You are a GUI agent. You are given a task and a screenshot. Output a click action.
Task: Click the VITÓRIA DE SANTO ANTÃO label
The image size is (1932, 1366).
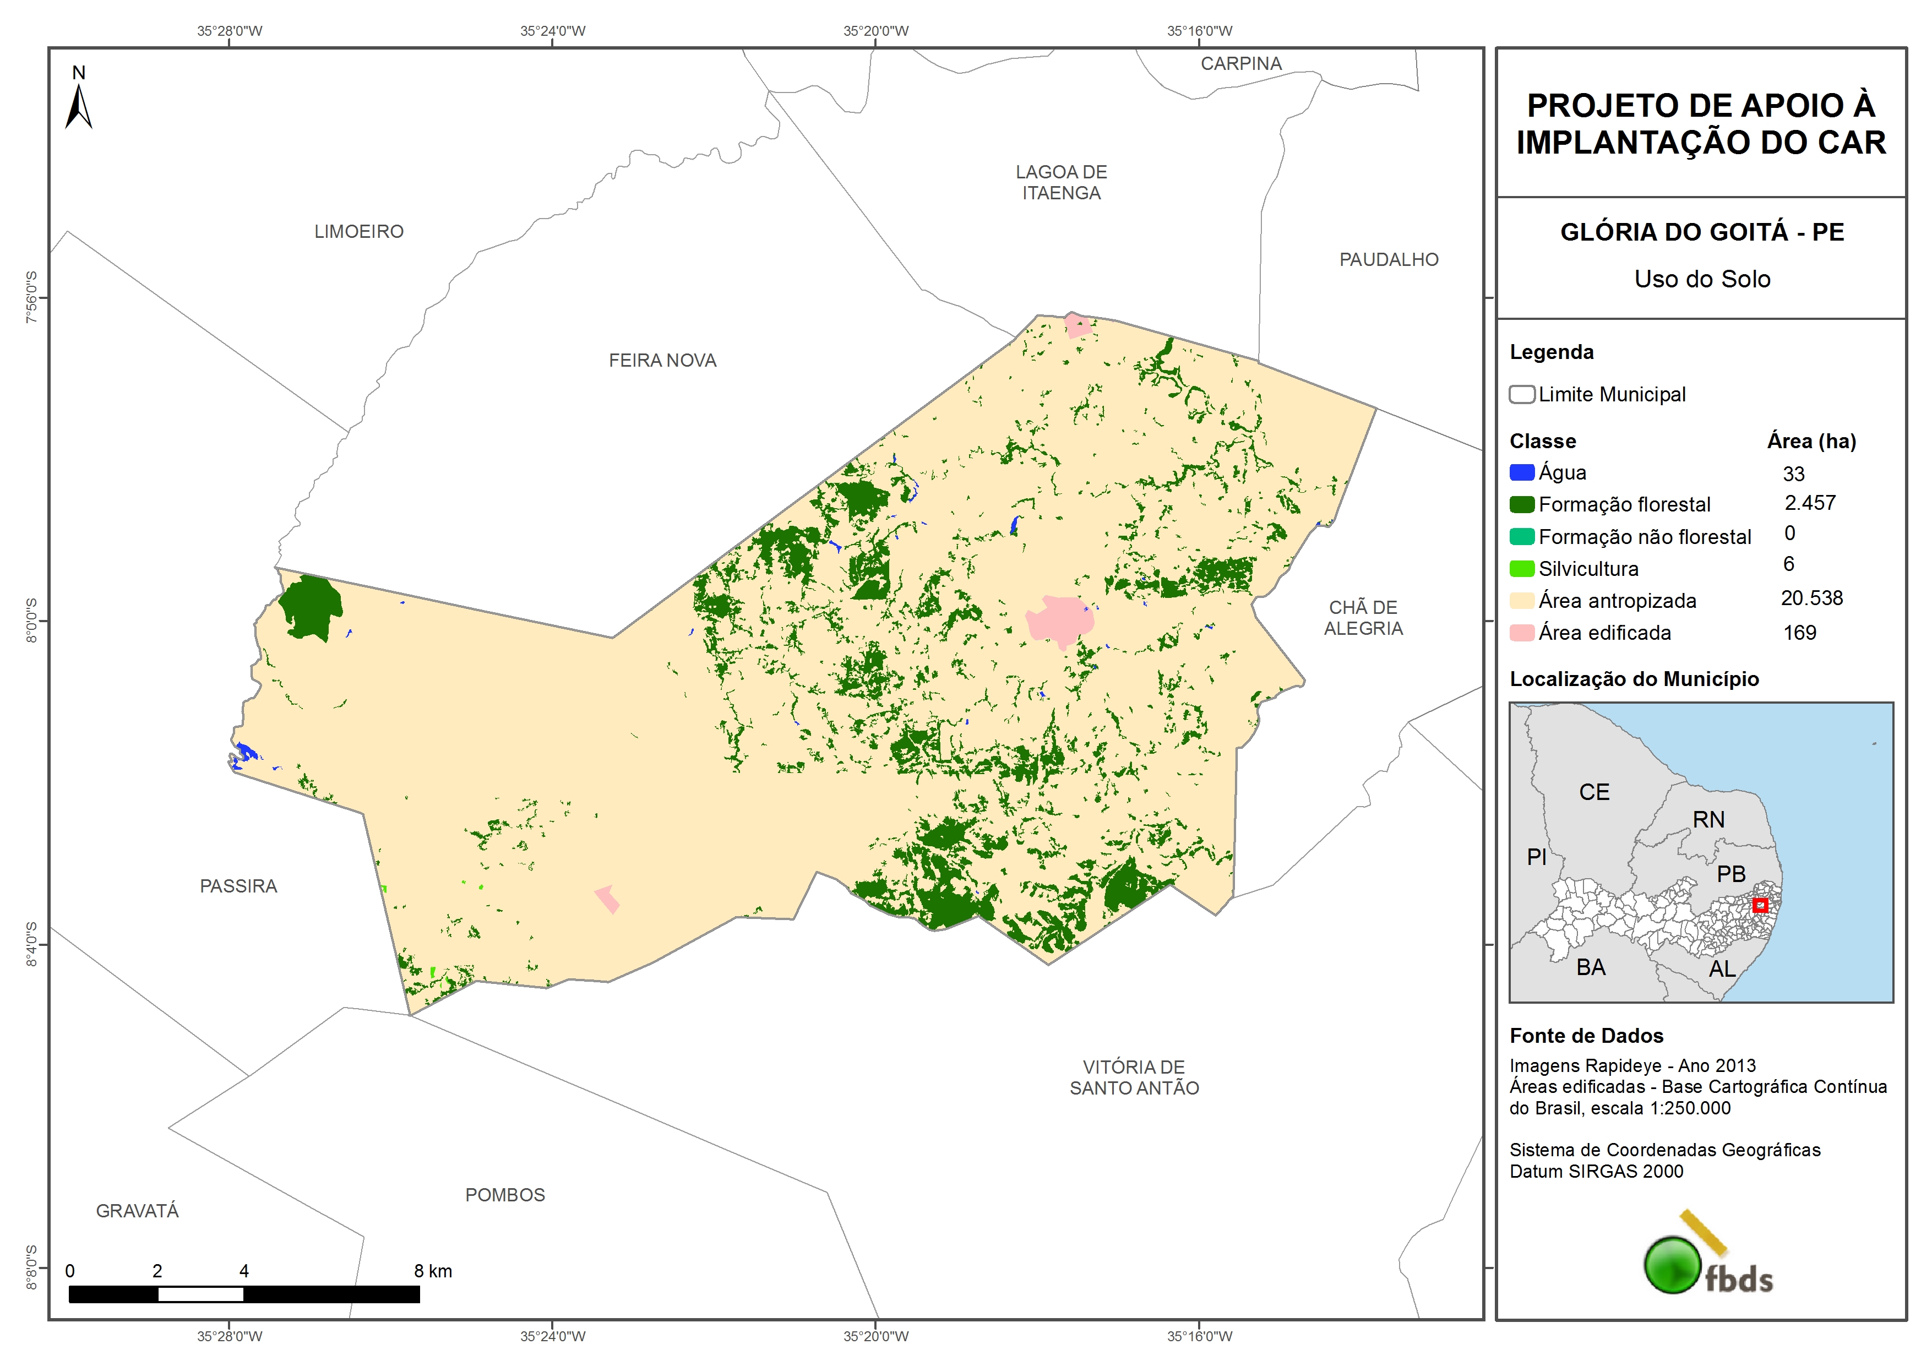tap(1134, 1077)
